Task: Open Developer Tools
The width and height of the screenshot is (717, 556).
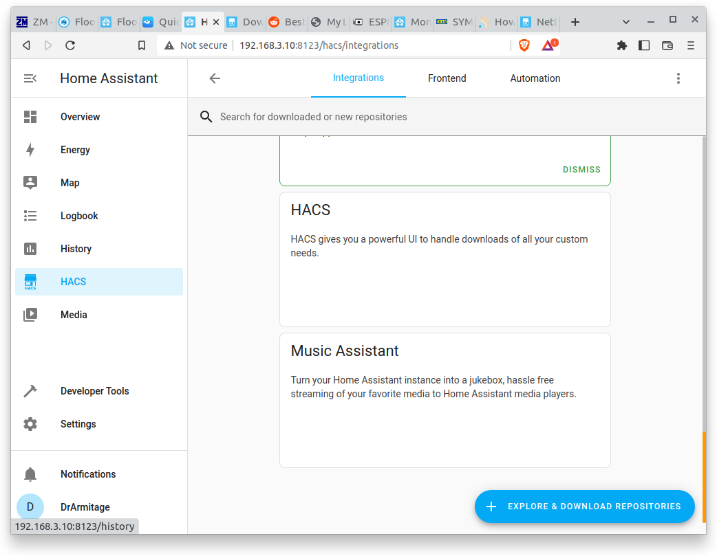Action: click(99, 391)
